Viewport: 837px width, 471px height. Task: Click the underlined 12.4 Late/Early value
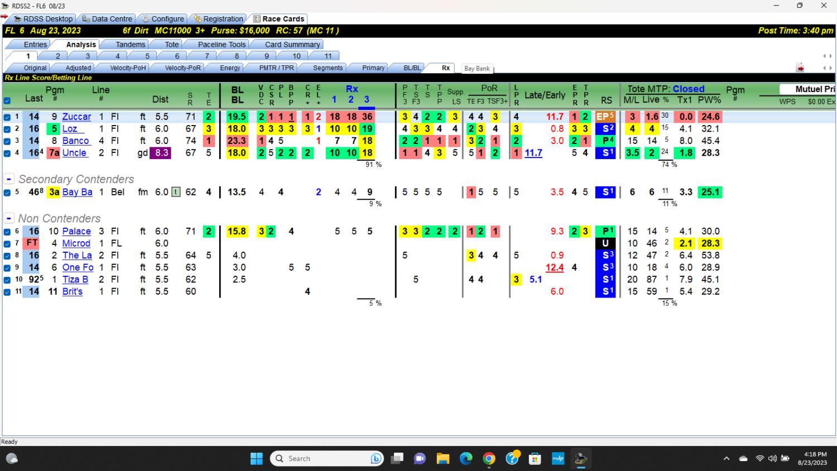click(555, 267)
